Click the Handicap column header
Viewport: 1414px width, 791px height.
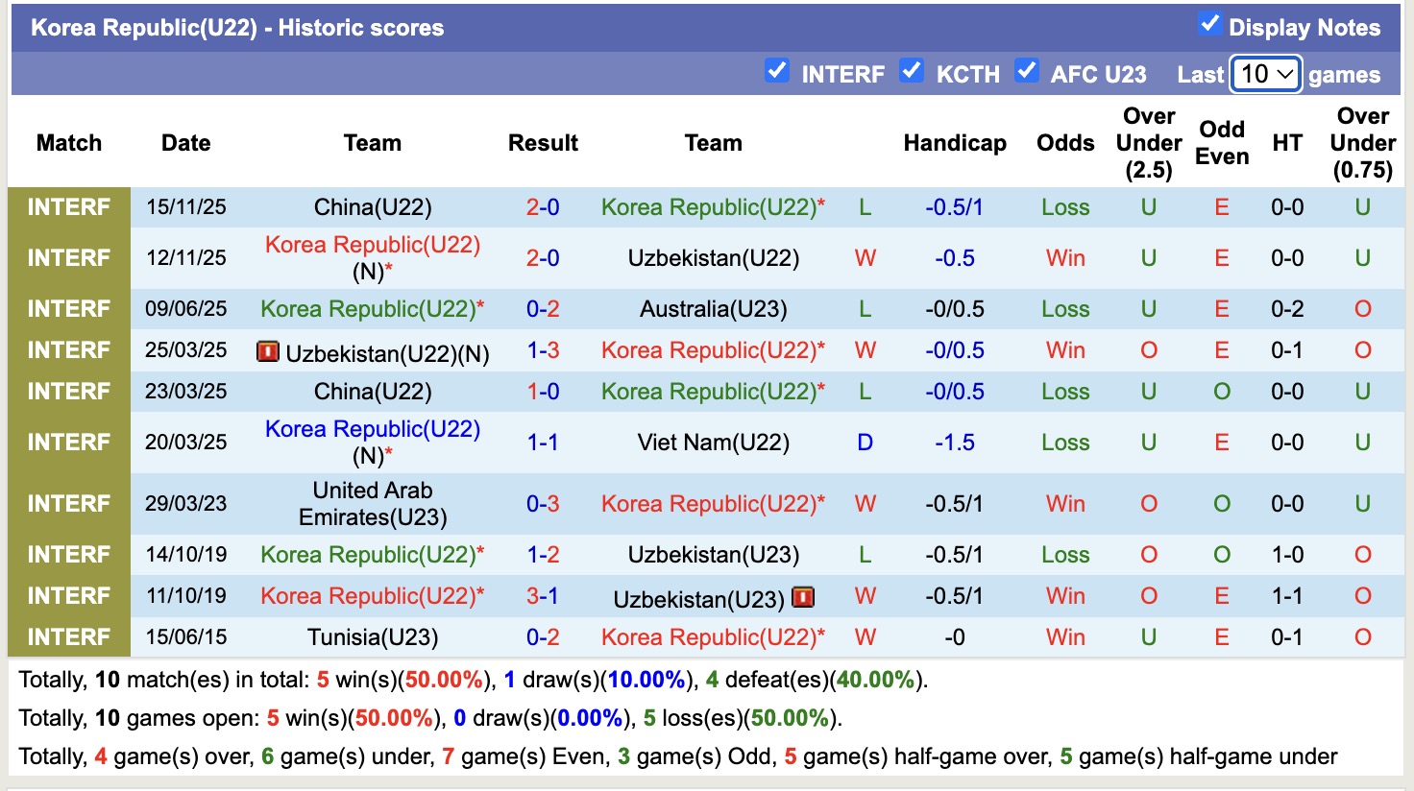[x=954, y=143]
